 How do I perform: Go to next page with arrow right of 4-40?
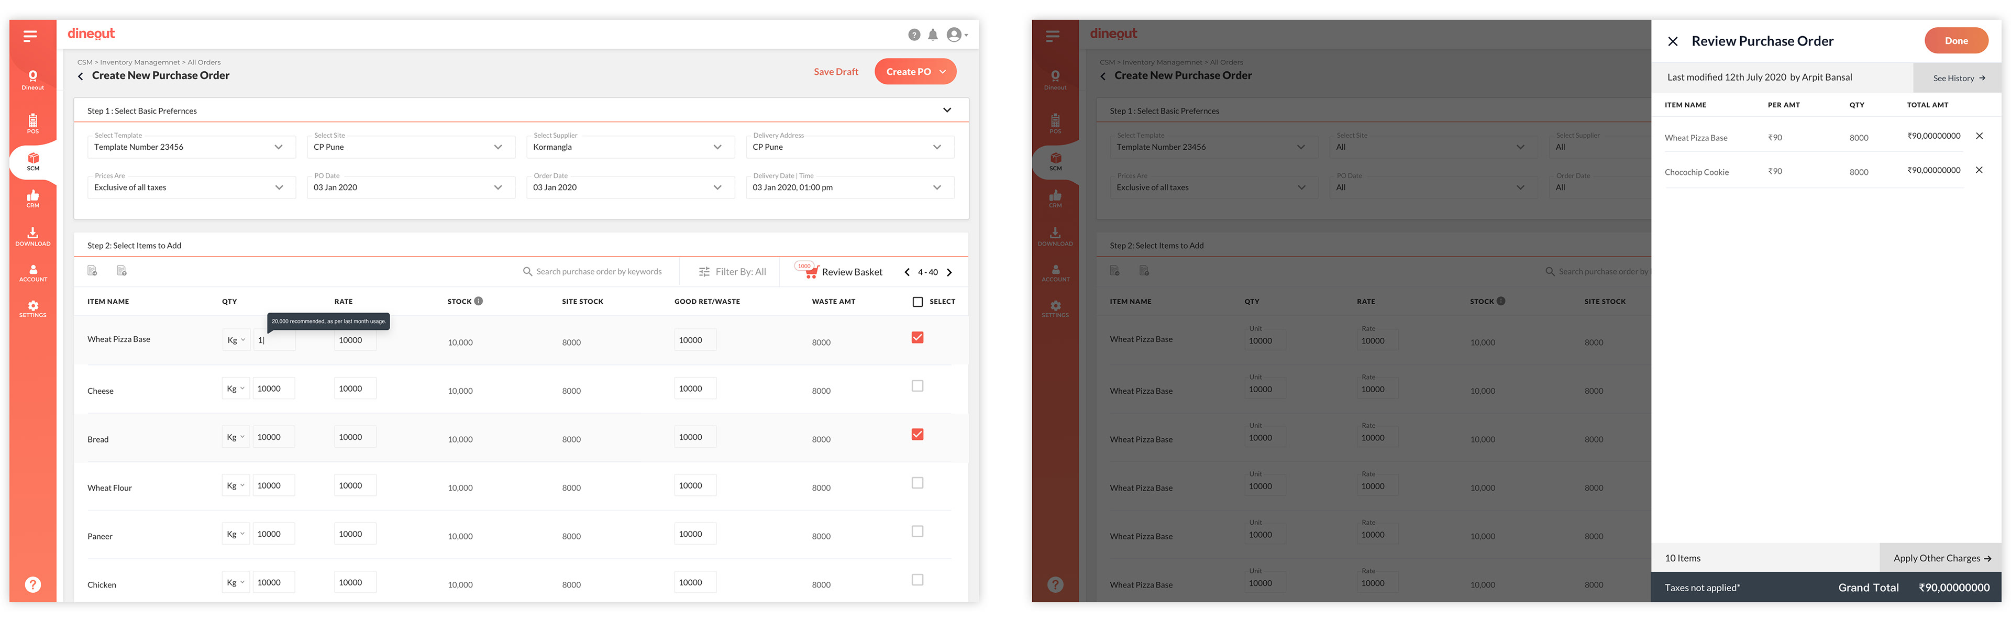(x=949, y=272)
